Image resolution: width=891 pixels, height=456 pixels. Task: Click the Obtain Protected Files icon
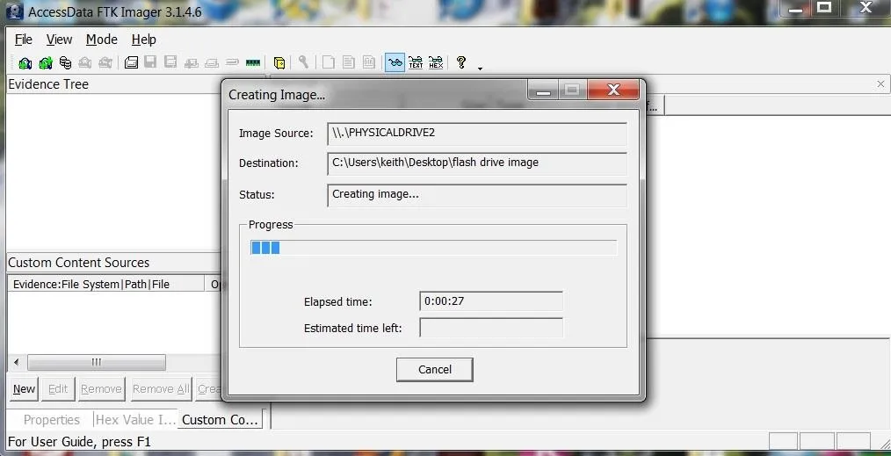click(279, 63)
